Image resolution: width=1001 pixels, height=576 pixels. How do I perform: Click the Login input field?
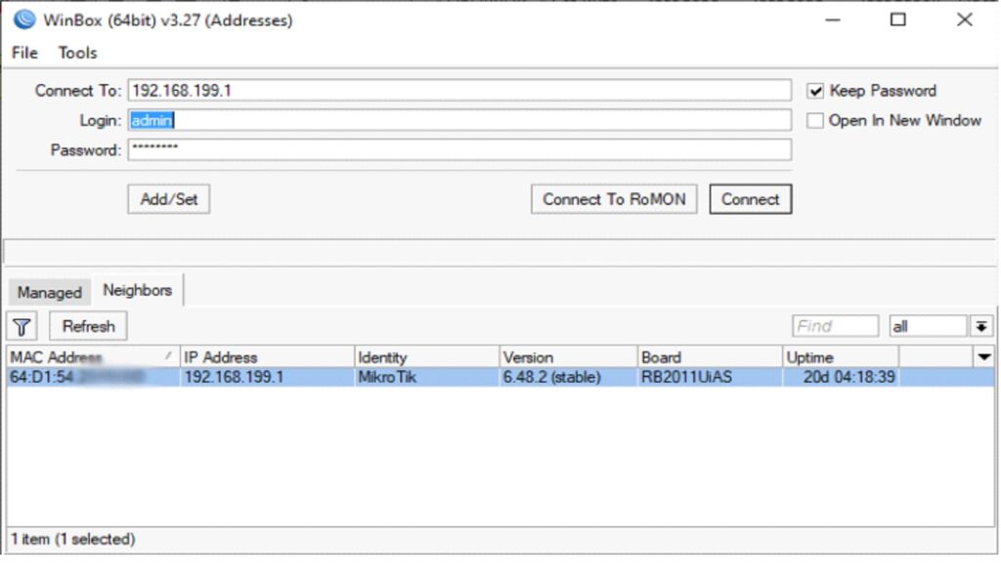[458, 120]
